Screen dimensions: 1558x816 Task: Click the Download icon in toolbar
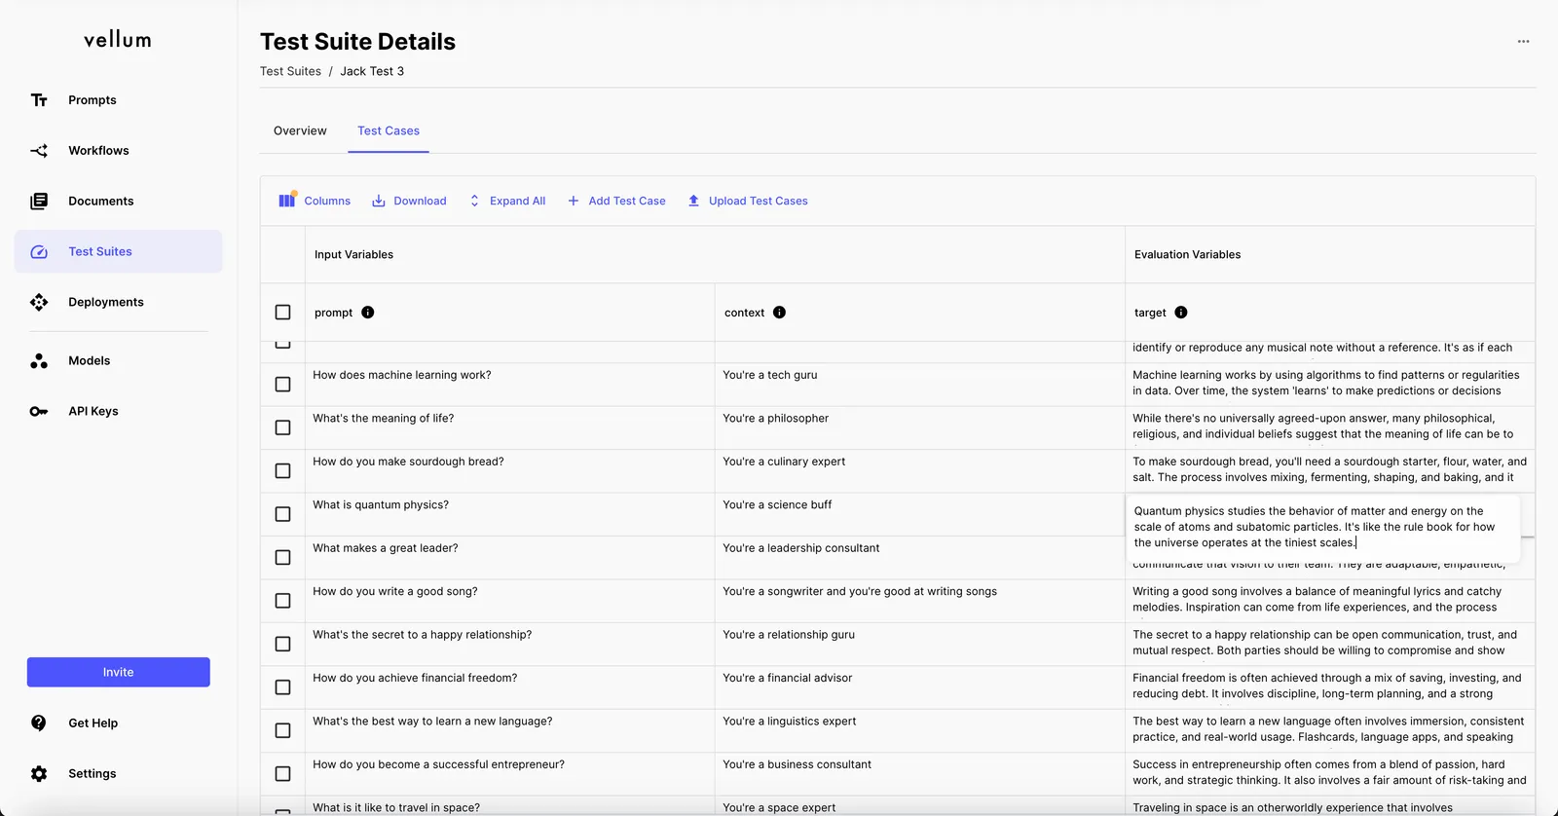coord(379,202)
